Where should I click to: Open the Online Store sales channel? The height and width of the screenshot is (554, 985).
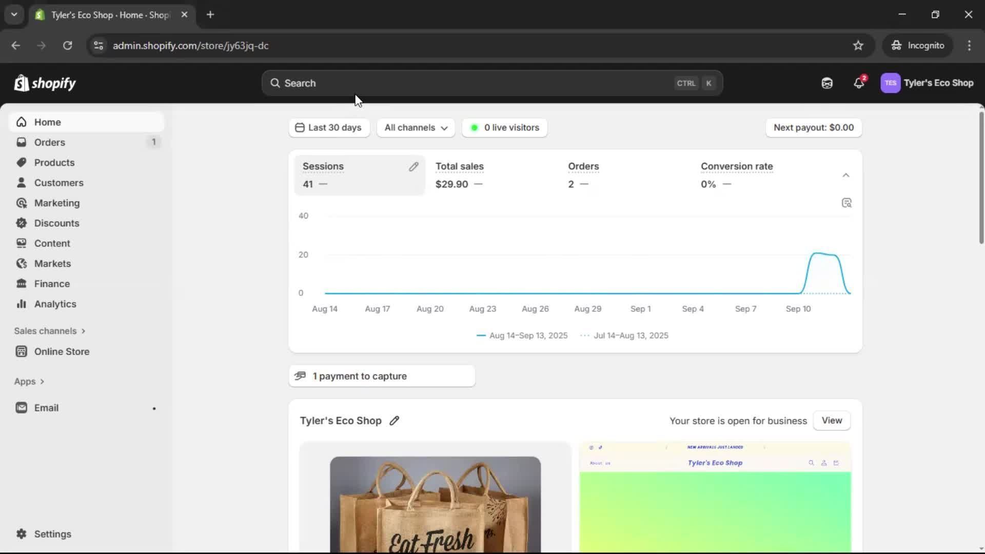(x=62, y=351)
